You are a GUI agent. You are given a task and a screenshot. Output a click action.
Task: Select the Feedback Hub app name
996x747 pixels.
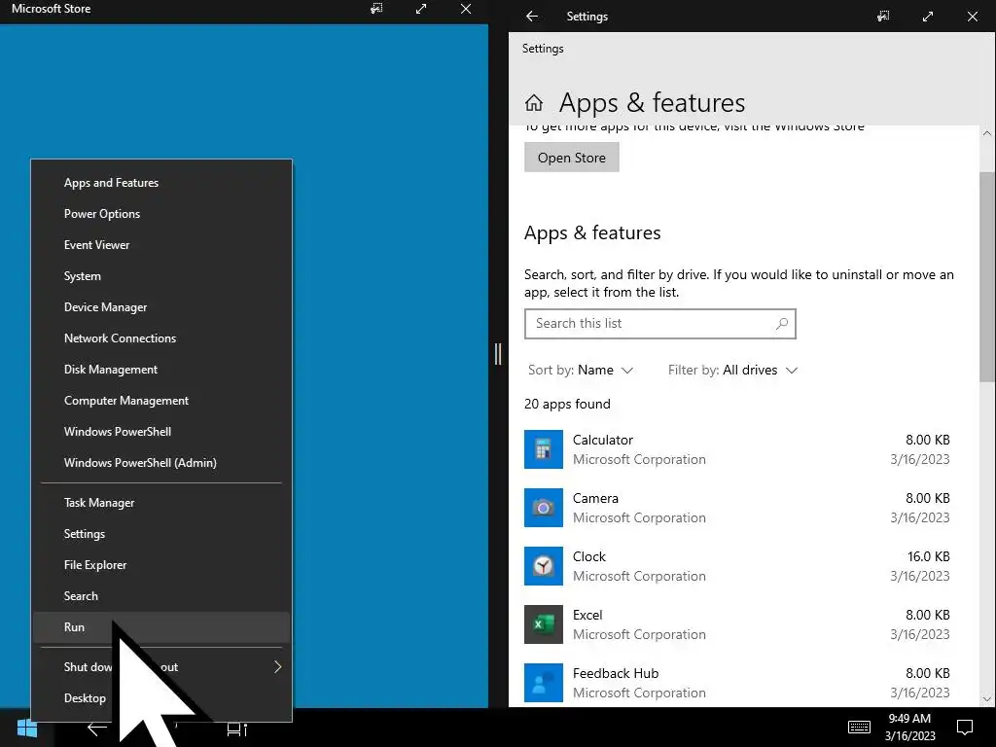616,674
